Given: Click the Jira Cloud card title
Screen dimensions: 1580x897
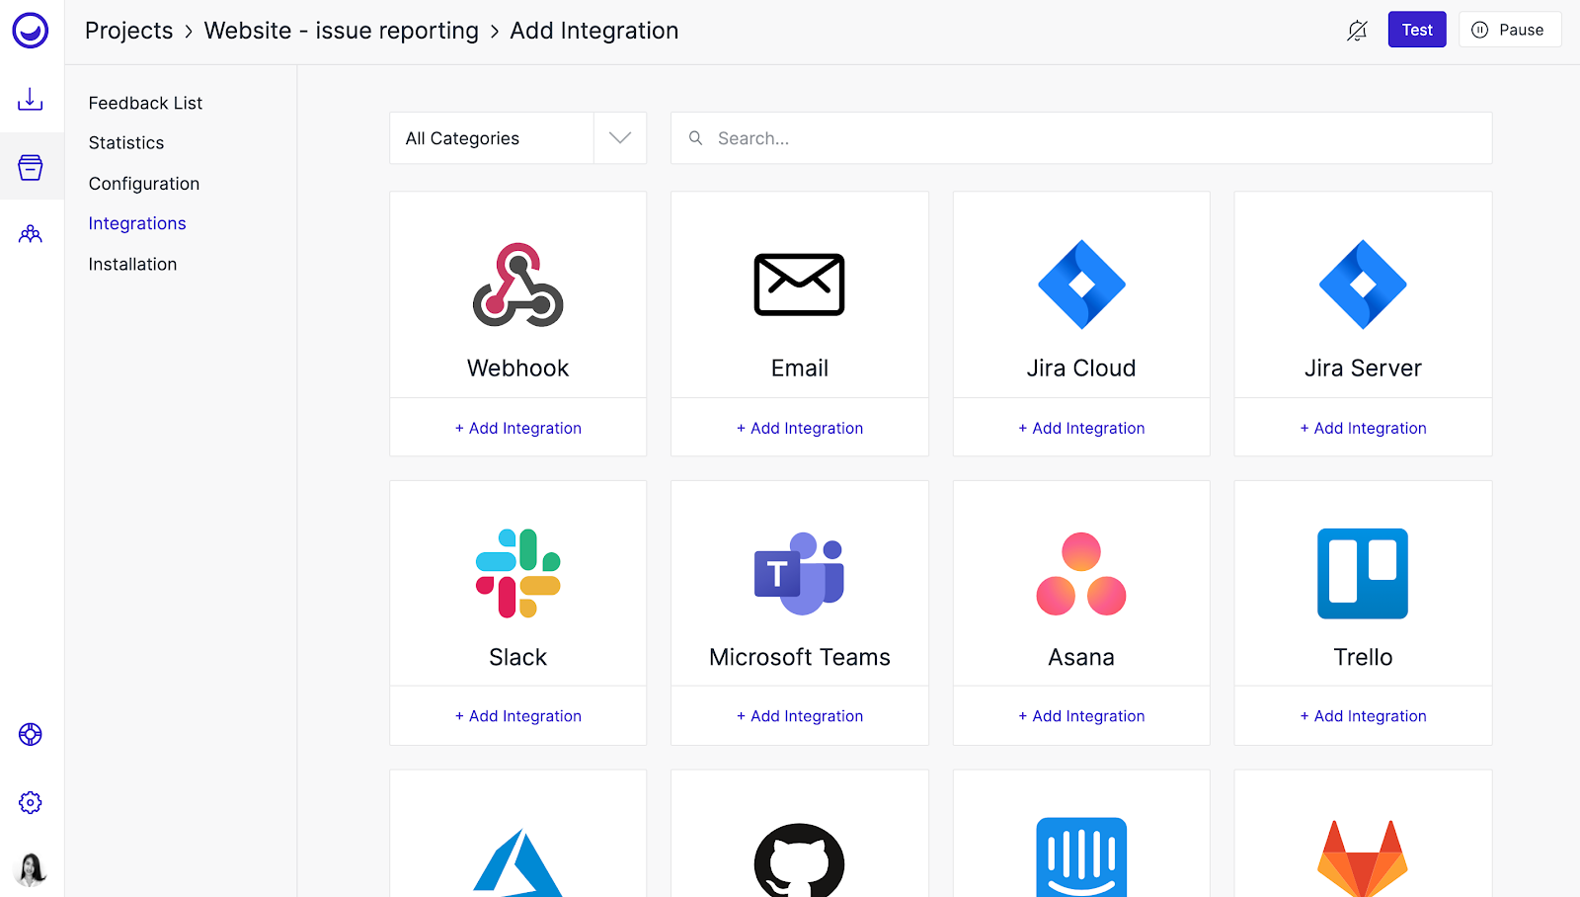Looking at the screenshot, I should tap(1081, 368).
